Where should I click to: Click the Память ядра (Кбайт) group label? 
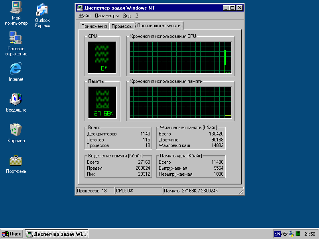click(x=181, y=156)
